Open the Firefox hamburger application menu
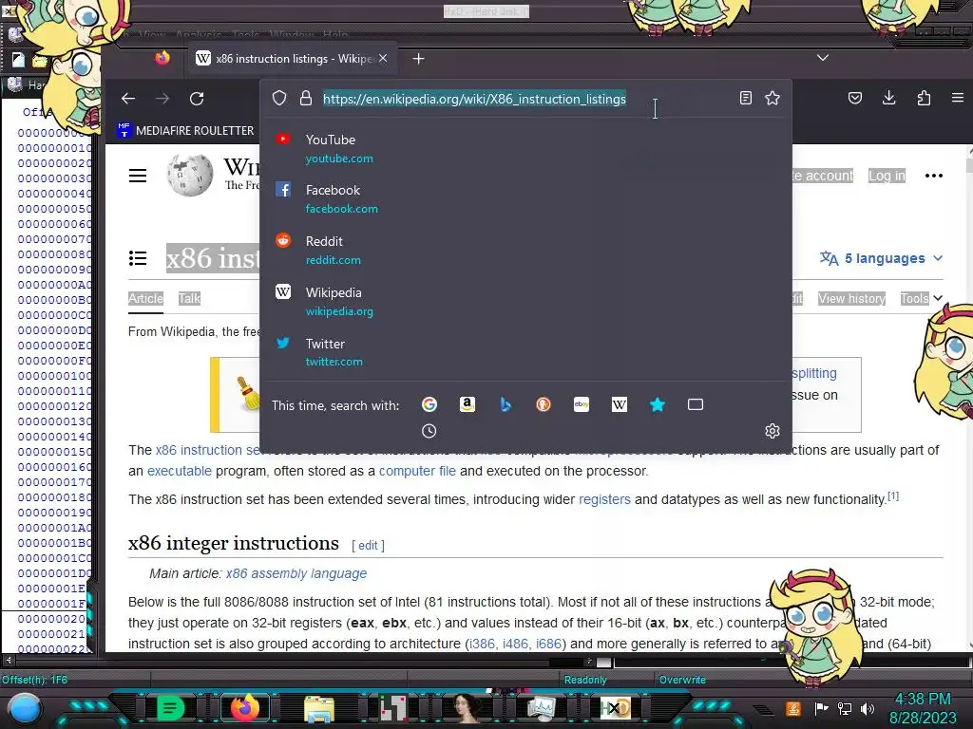Screen dimensions: 973x729 tap(958, 98)
